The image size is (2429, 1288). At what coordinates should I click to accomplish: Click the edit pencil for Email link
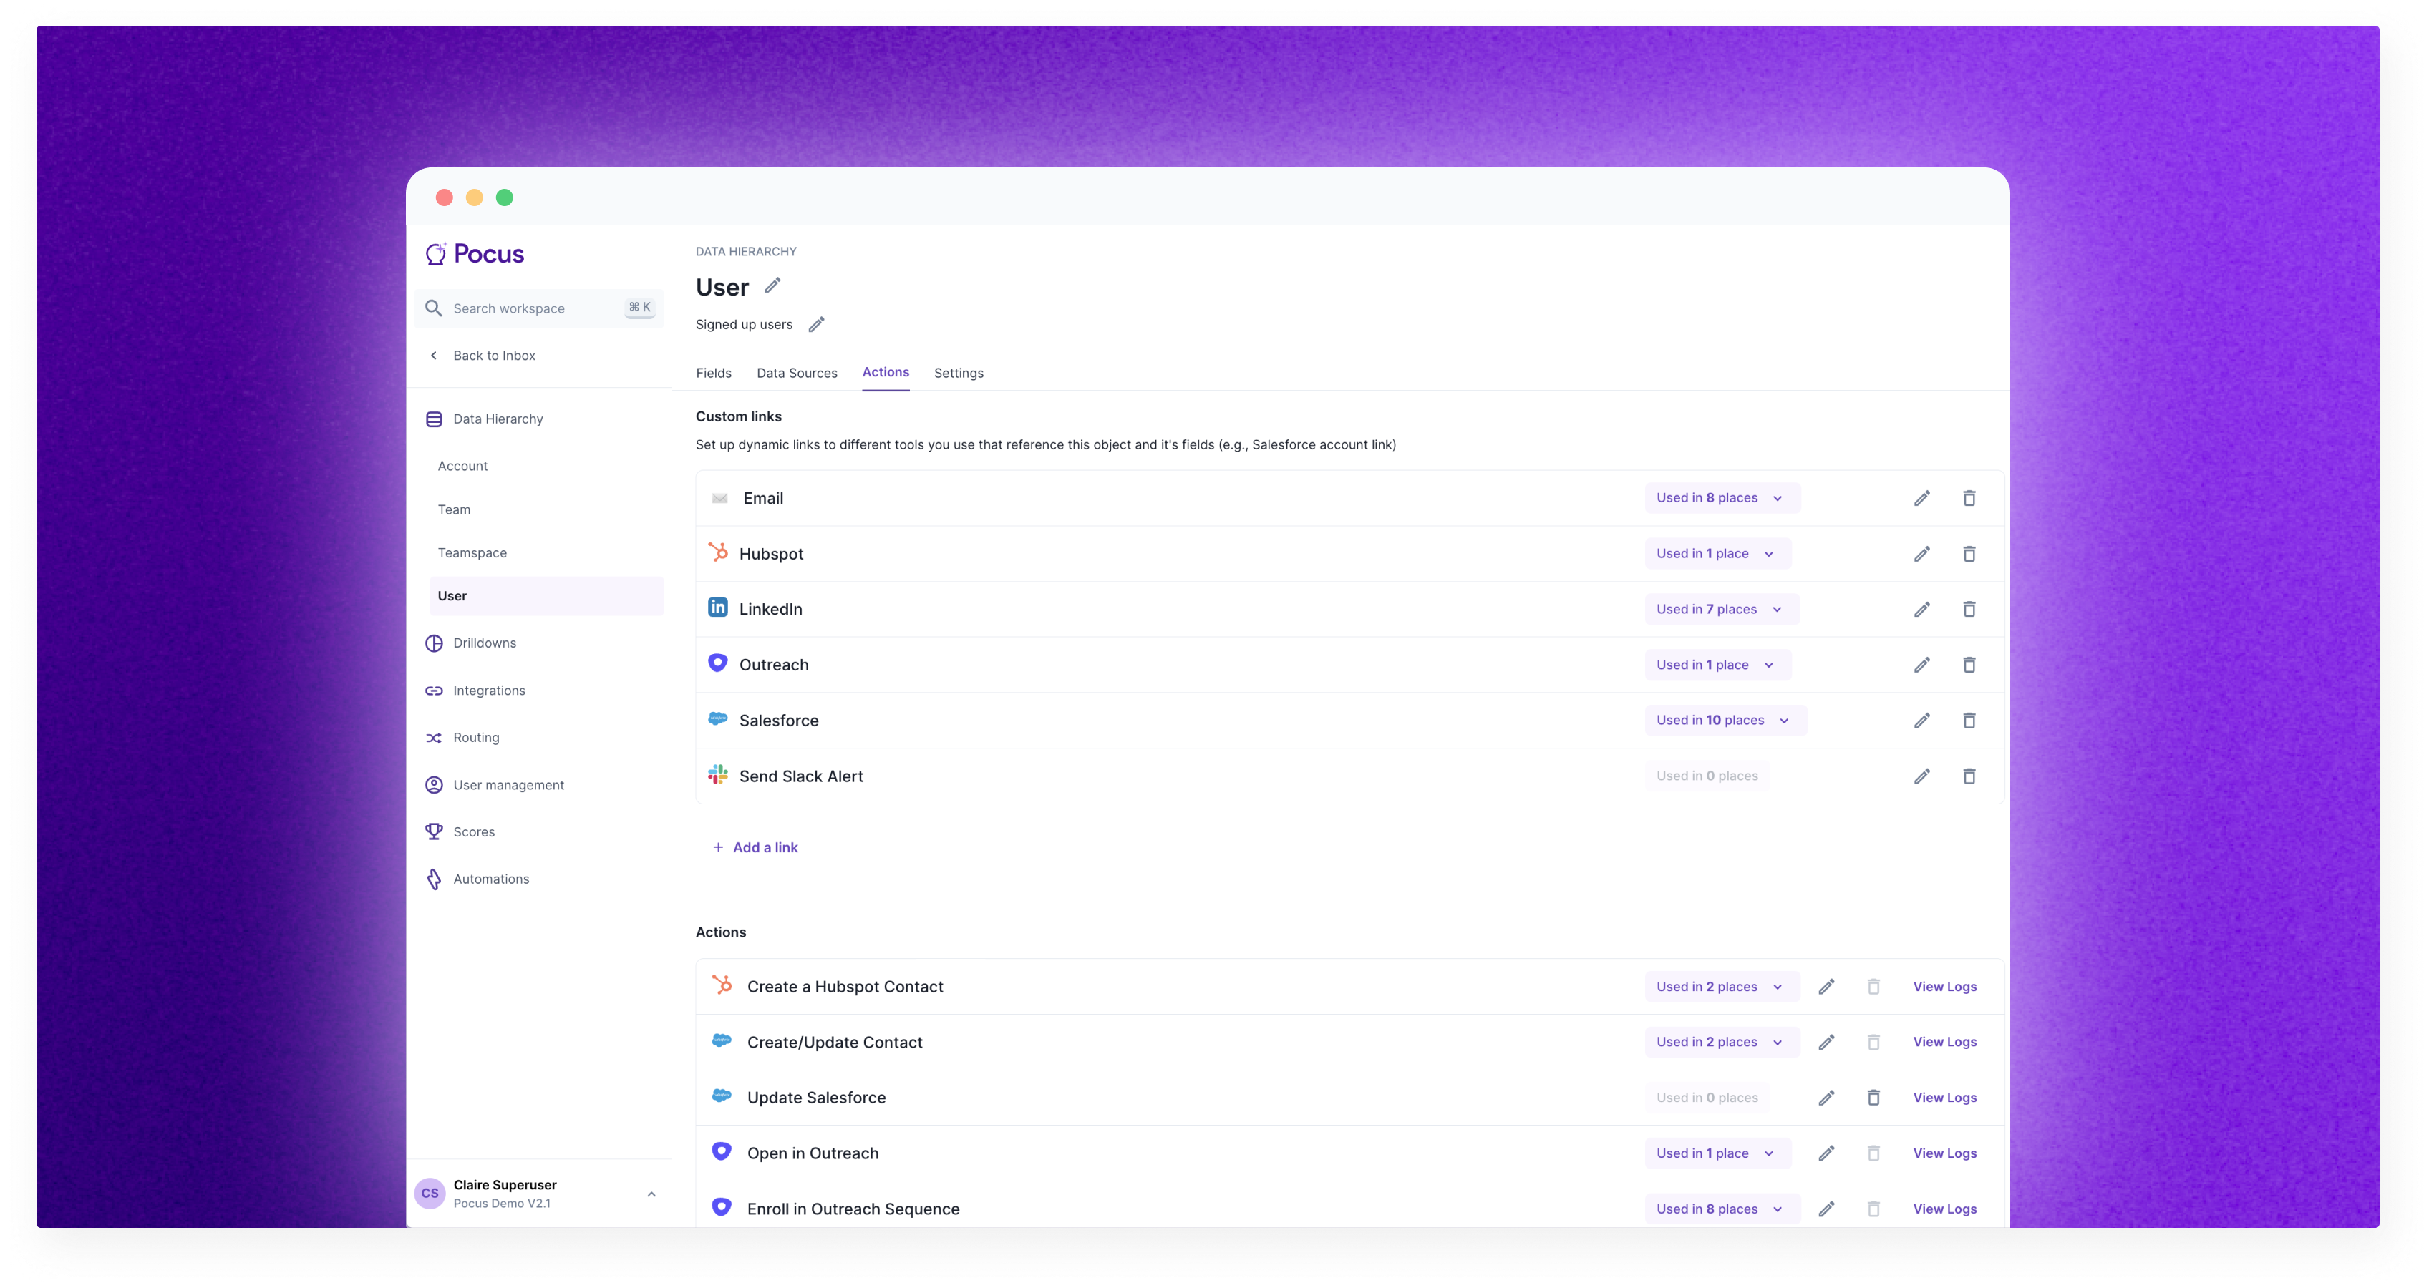[x=1921, y=499]
